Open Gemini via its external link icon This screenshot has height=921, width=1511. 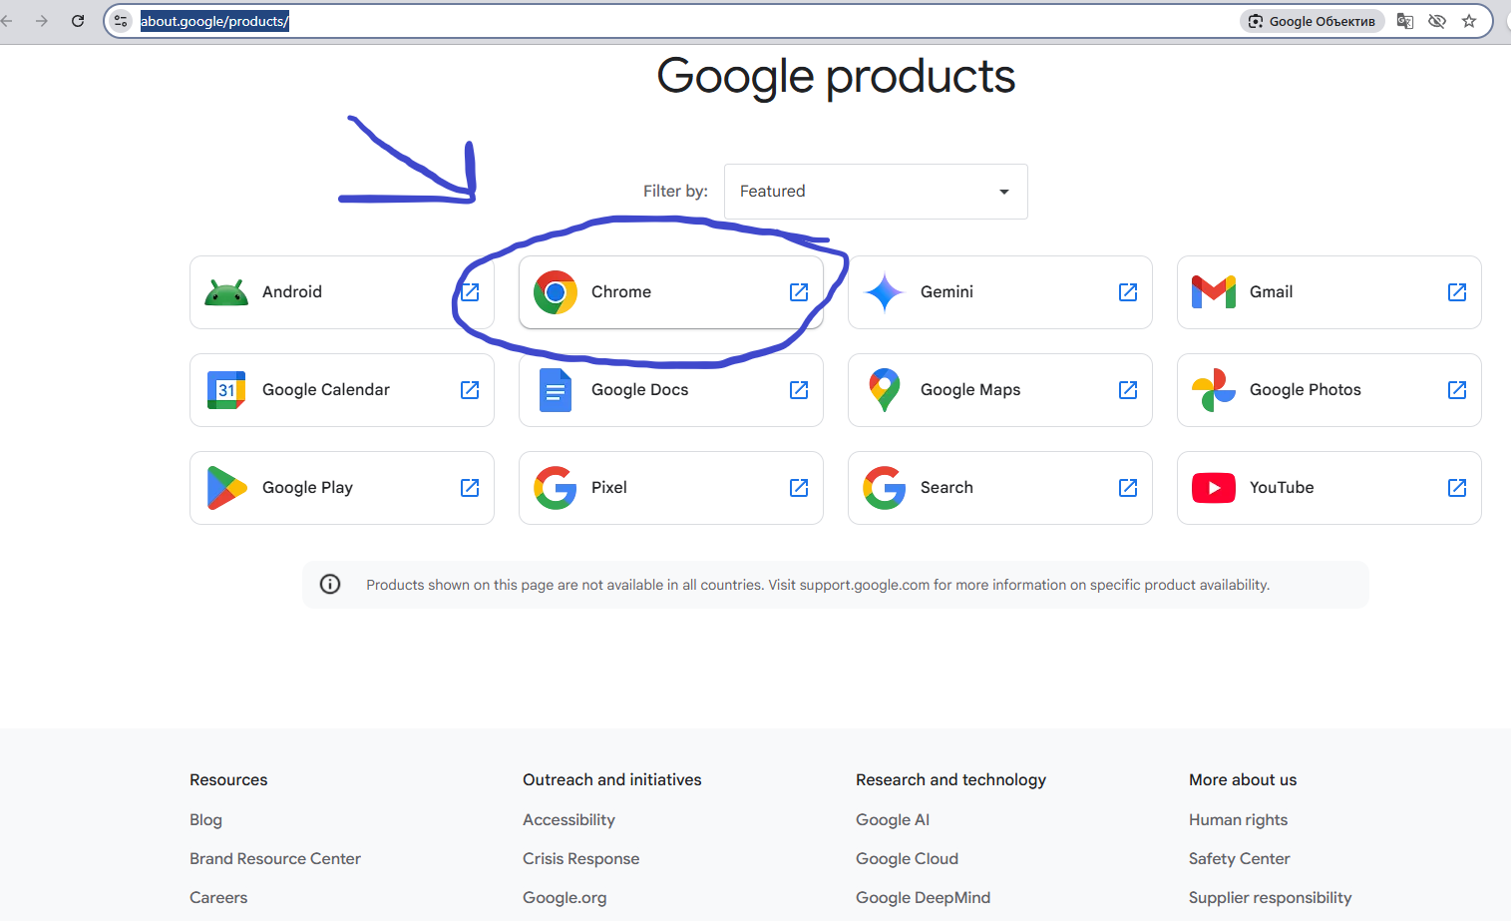click(1128, 292)
